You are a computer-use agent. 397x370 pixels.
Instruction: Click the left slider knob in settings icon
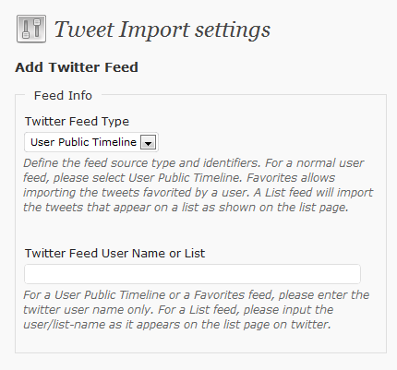26,34
